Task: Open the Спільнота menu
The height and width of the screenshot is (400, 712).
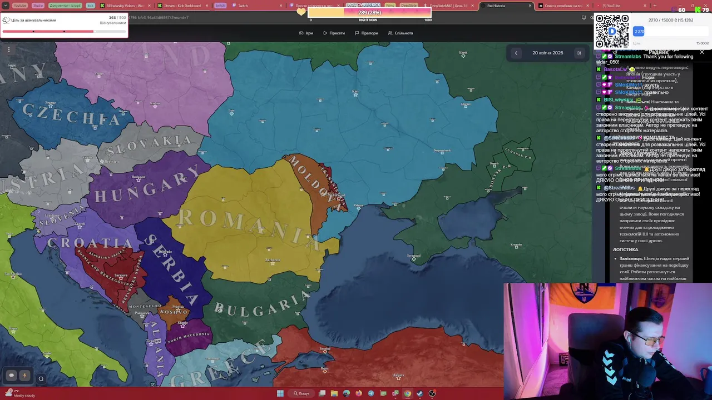Action: [400, 33]
